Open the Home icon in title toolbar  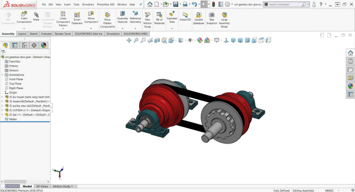pos(150,4)
